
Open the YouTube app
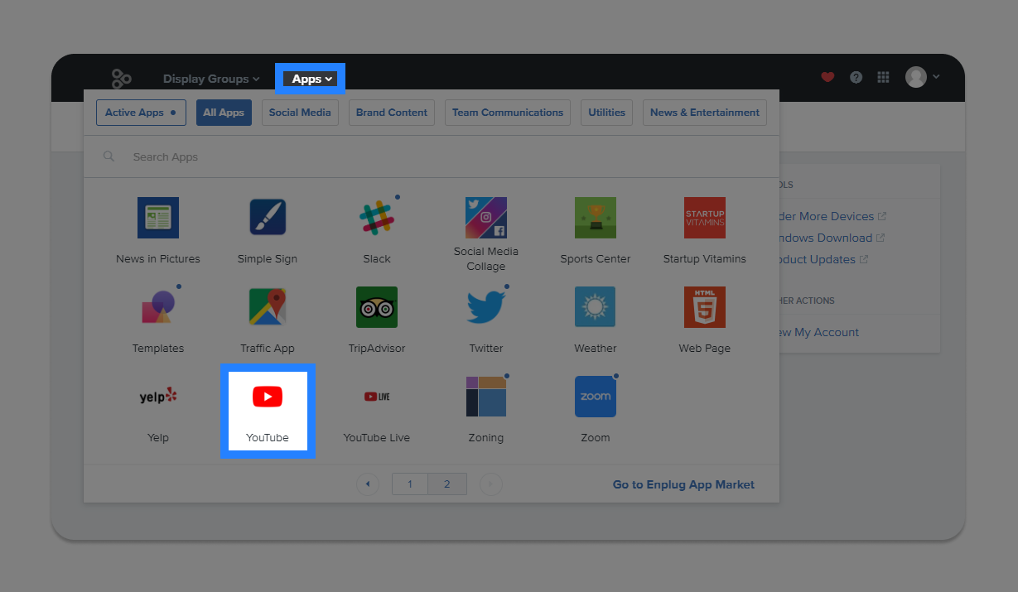click(x=268, y=411)
